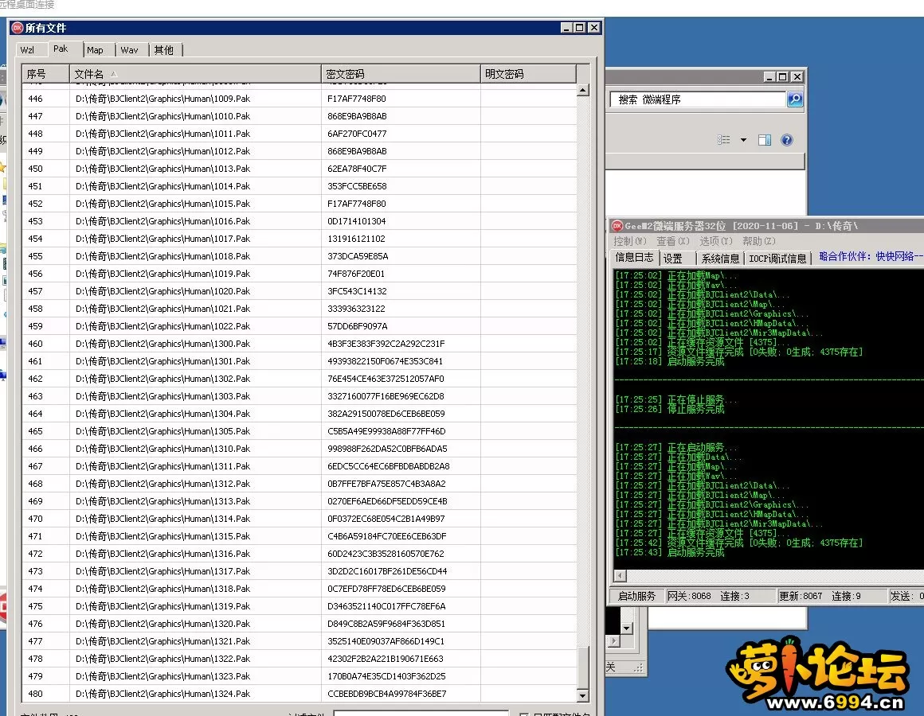Open Explorer help question mark icon
Viewport: 924px width, 716px height.
pos(787,140)
